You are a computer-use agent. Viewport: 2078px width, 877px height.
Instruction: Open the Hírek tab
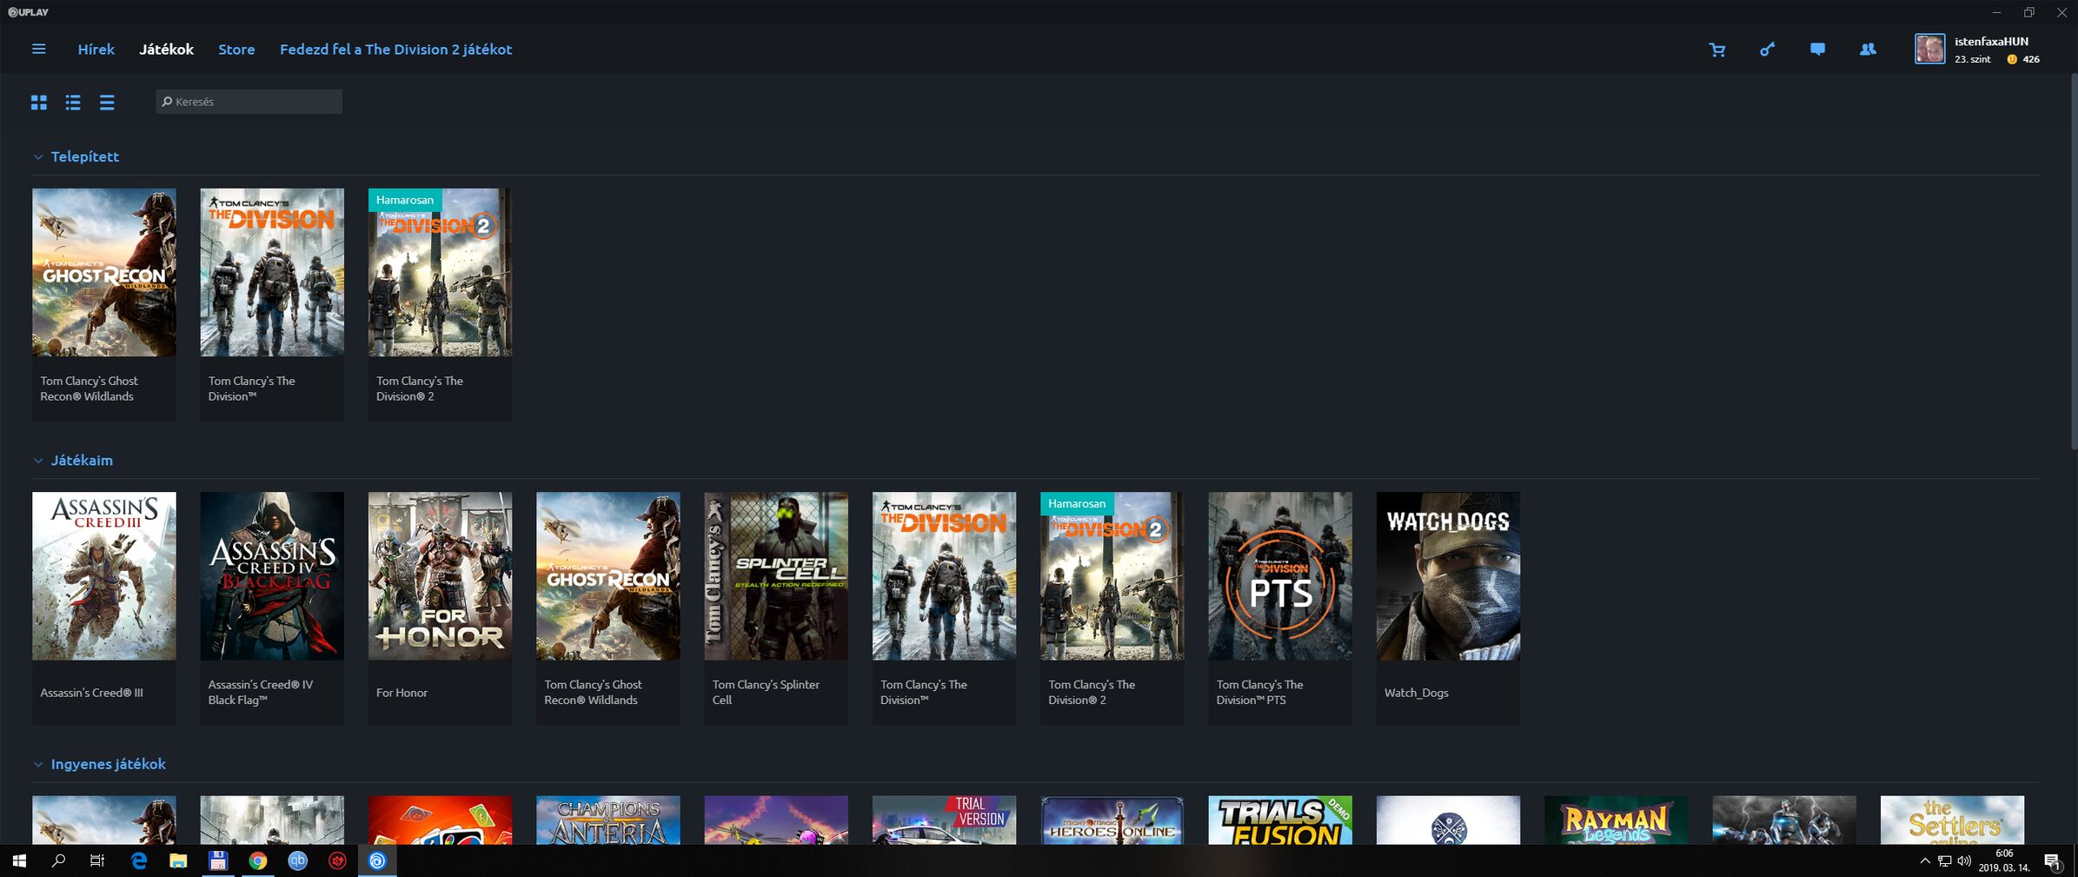[96, 50]
